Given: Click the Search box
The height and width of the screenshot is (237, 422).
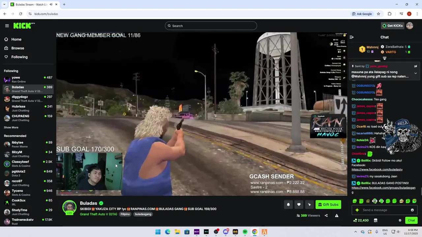Looking at the screenshot, I should tap(211, 26).
